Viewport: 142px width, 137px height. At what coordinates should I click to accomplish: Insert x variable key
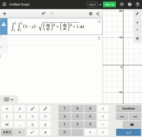coord(7,109)
